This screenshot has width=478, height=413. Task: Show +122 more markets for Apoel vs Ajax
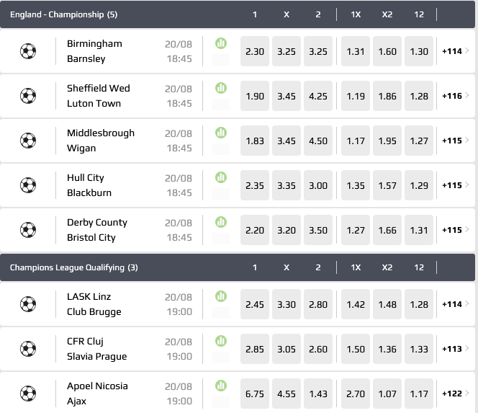coord(455,394)
